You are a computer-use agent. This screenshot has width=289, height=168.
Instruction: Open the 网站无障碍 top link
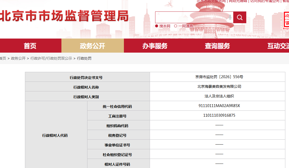(x=238, y=1)
